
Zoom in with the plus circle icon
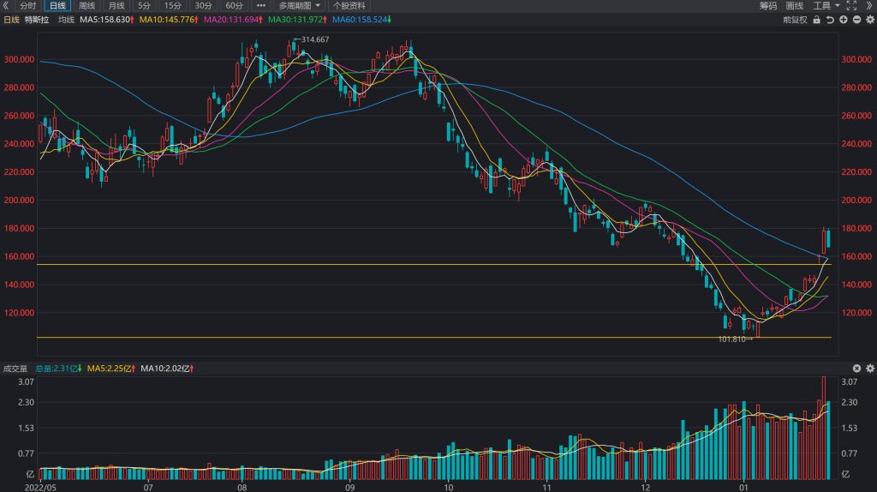[x=844, y=20]
